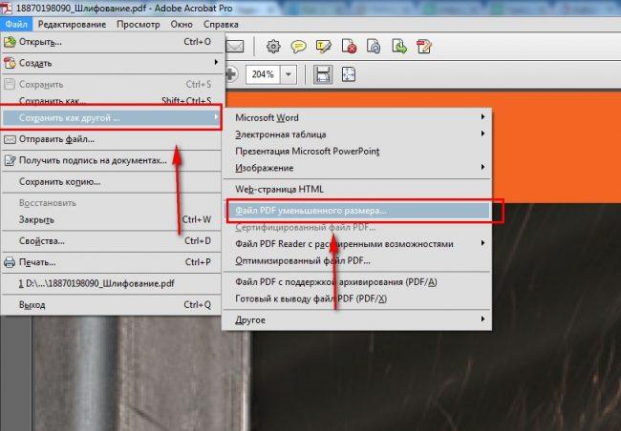Image resolution: width=621 pixels, height=431 pixels.
Task: Click the fit page toolbar icon
Action: [349, 74]
